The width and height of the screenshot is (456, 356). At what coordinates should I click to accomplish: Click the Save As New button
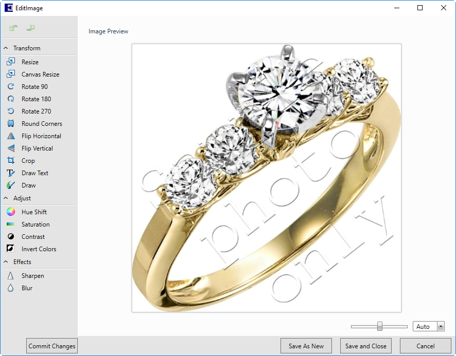(x=306, y=346)
